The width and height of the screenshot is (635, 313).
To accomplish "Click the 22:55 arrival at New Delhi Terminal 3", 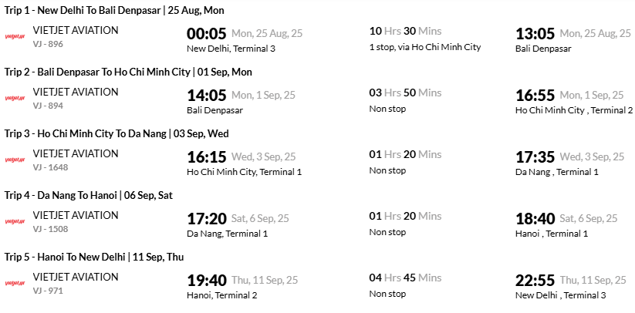I will [535, 281].
